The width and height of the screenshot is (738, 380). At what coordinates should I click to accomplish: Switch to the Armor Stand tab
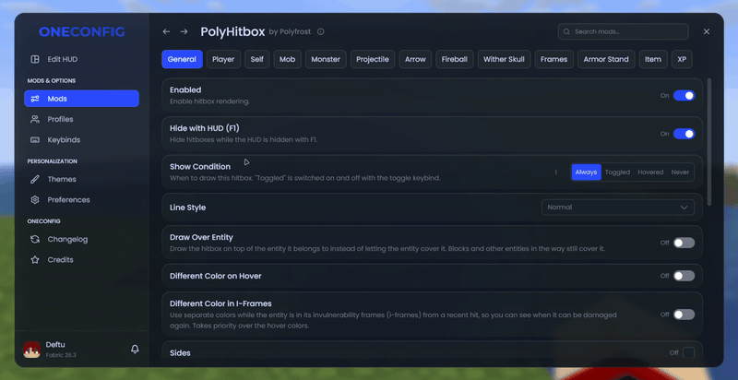(x=606, y=59)
